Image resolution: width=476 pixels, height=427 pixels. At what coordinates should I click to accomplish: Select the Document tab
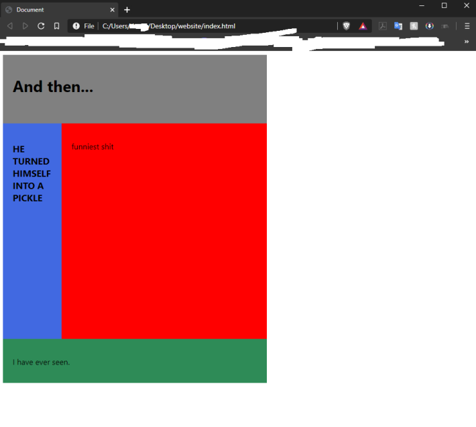(x=60, y=10)
